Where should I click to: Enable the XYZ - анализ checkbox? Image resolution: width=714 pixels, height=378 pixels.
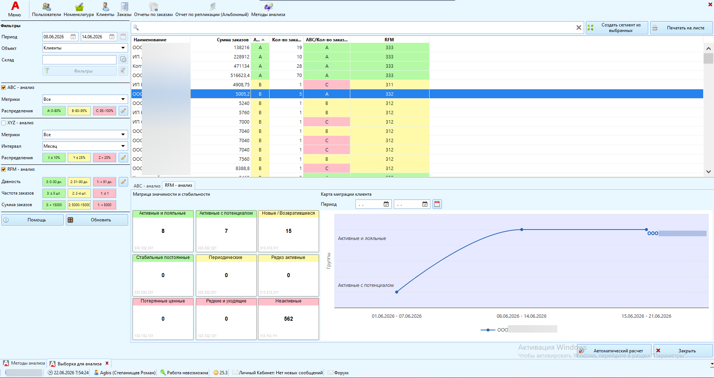4,123
